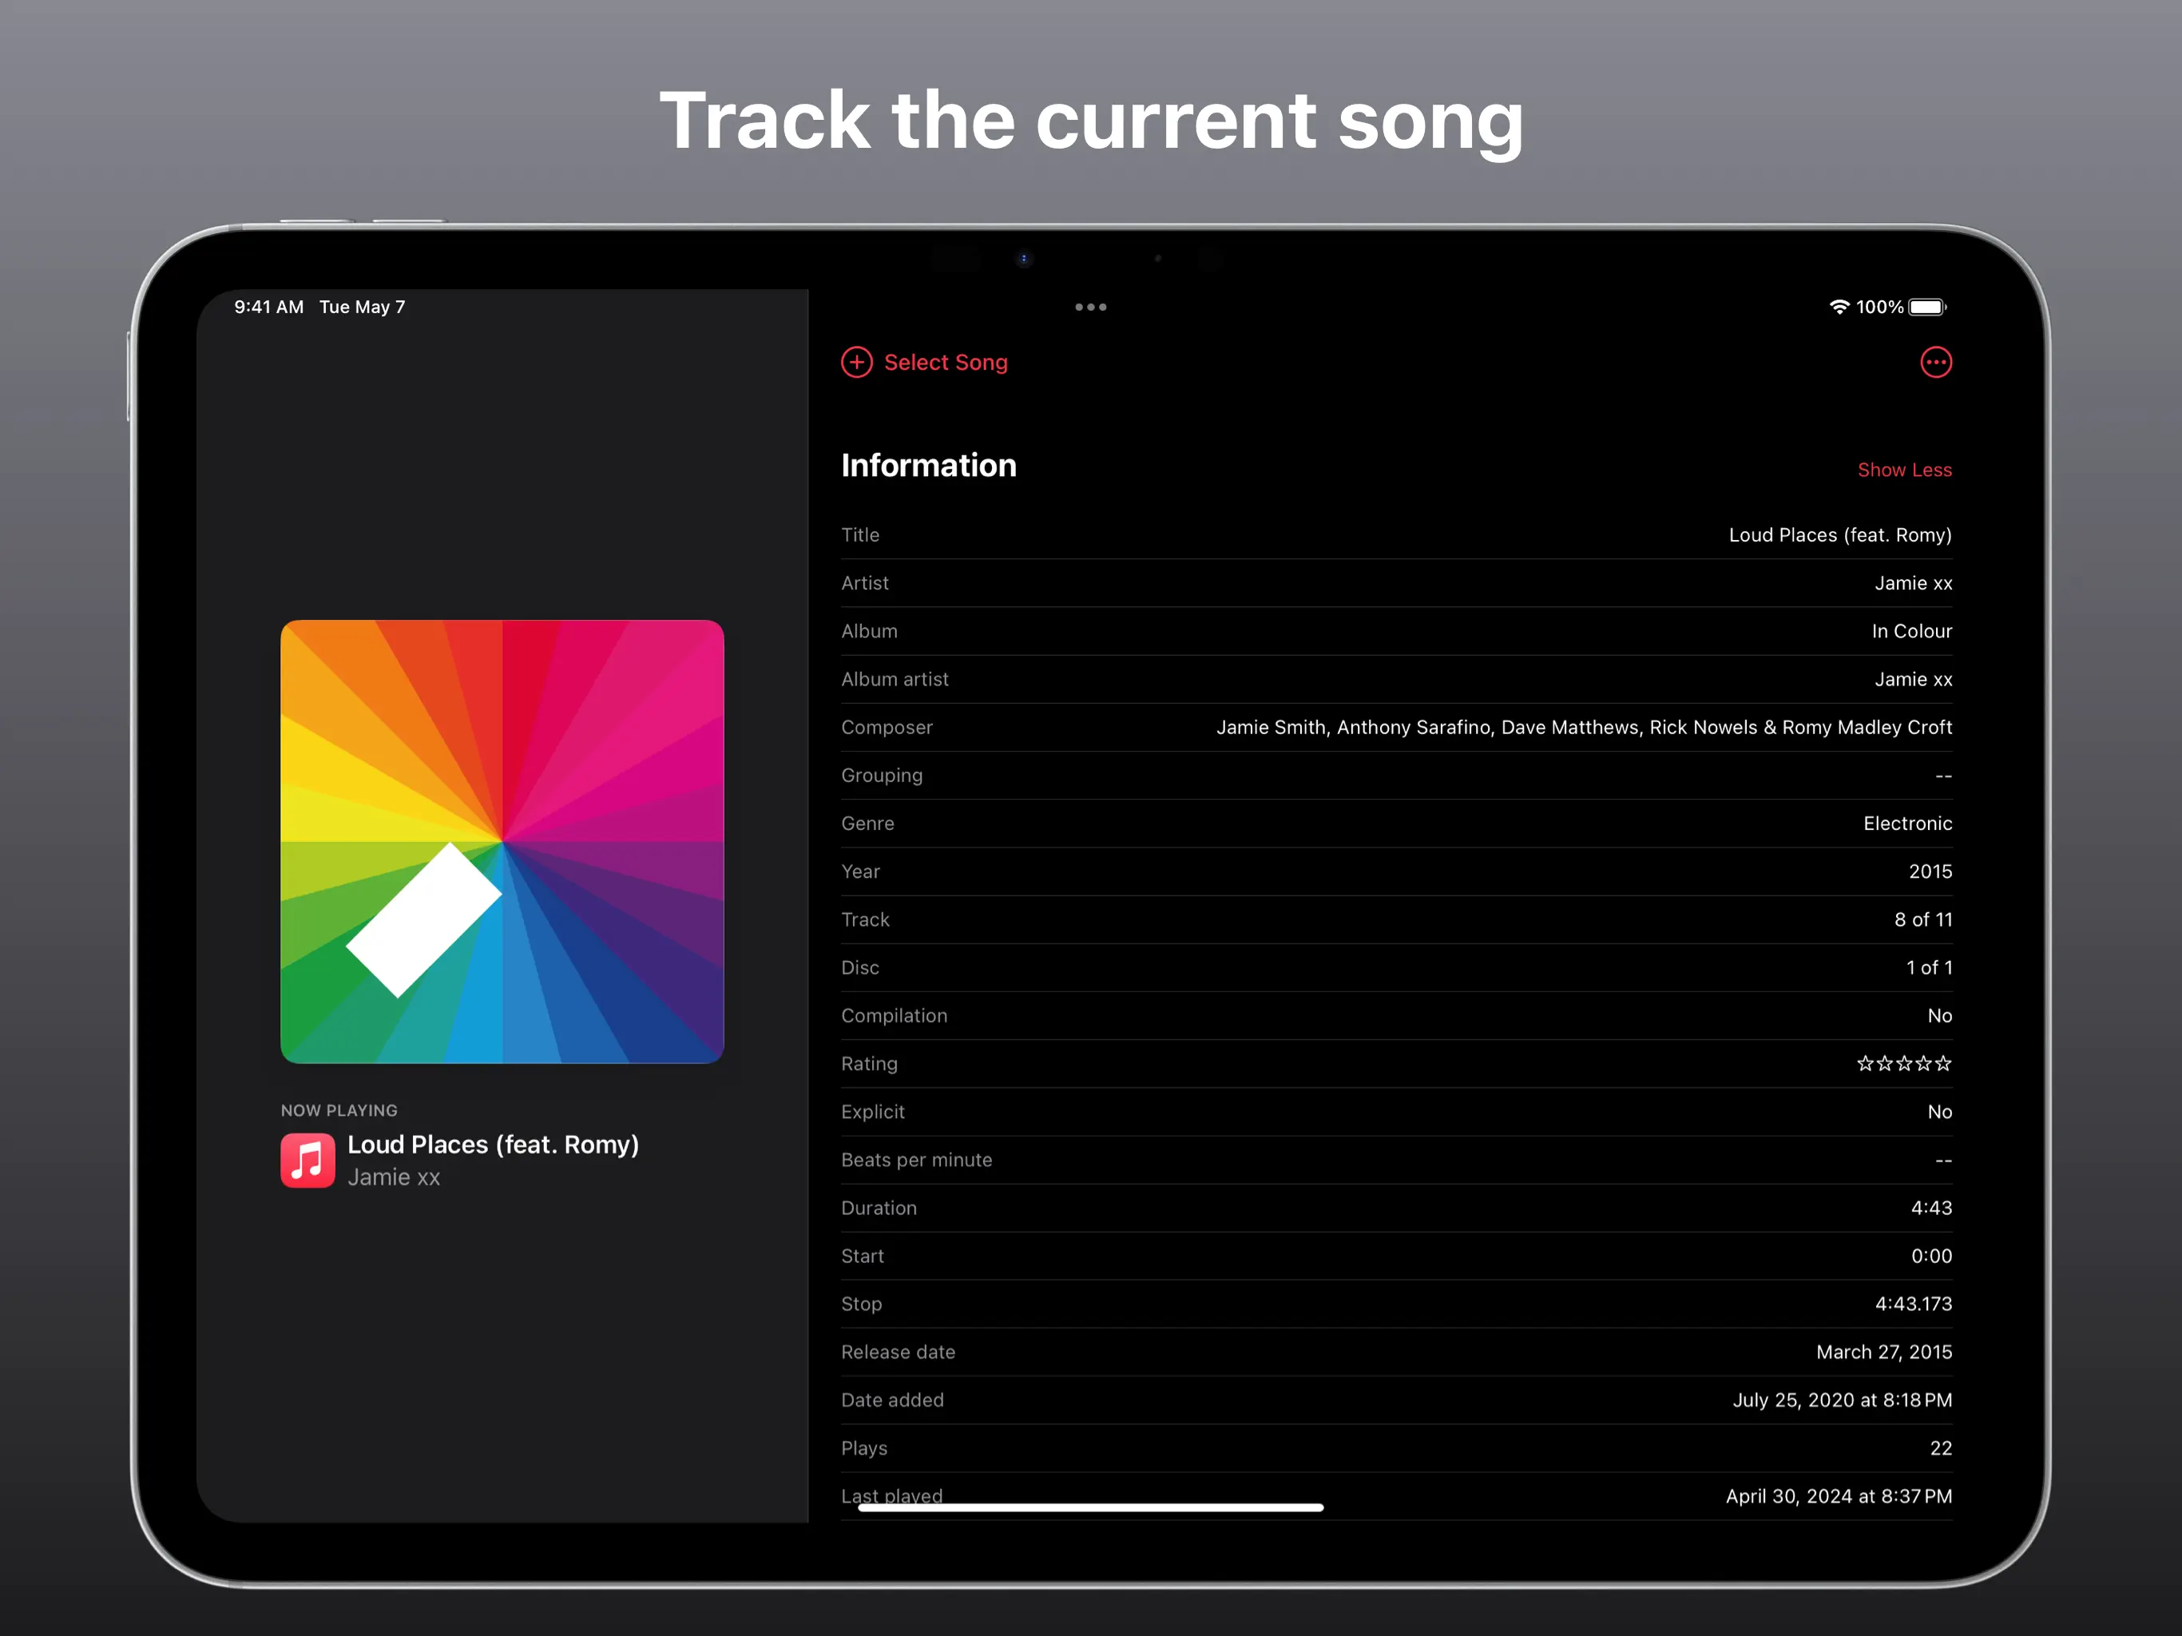Tap the Album In Colour row
Image resolution: width=2182 pixels, height=1636 pixels.
click(1396, 632)
